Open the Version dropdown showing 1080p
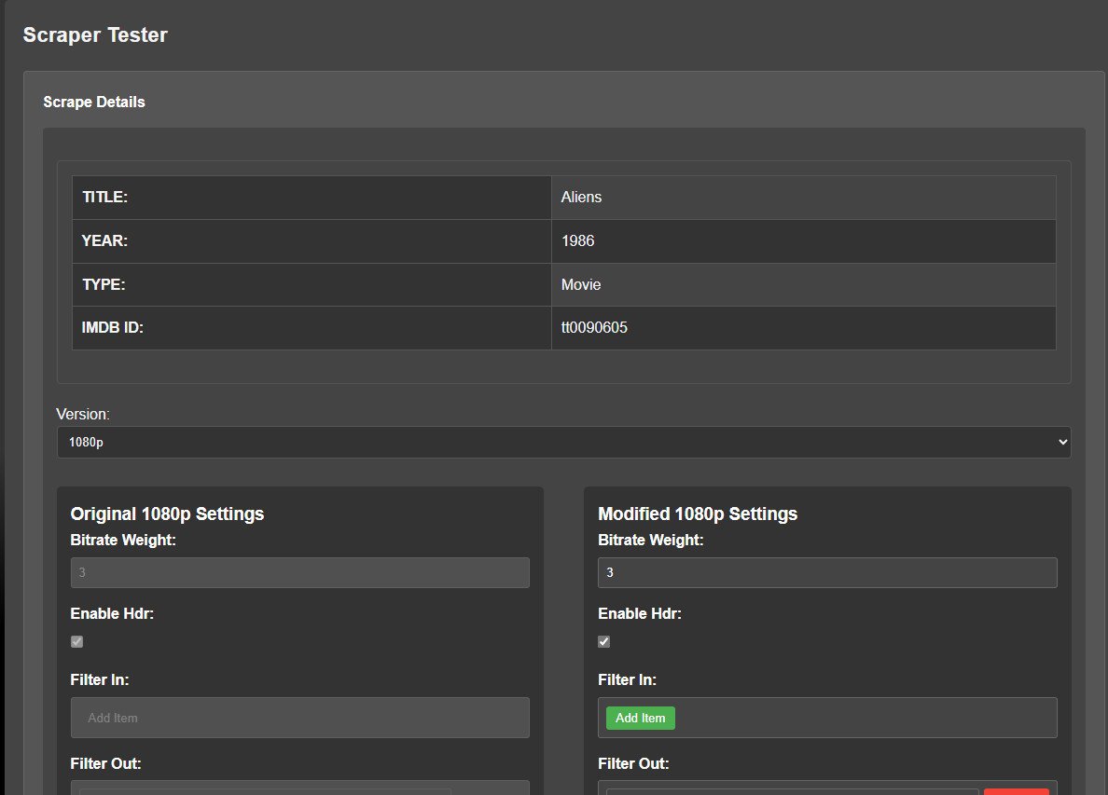Screen dimensions: 1108x795 pos(563,442)
